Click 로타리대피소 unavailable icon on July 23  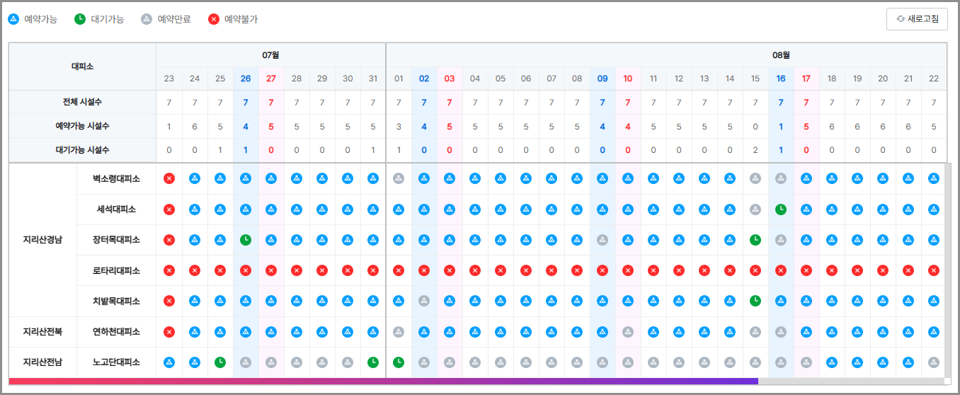point(169,270)
